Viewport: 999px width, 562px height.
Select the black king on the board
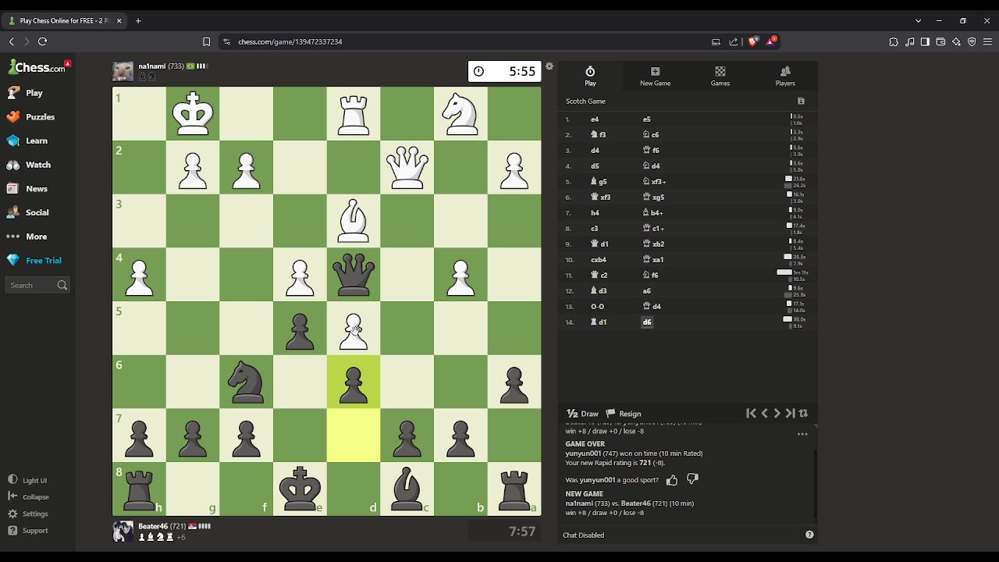pyautogui.click(x=300, y=489)
